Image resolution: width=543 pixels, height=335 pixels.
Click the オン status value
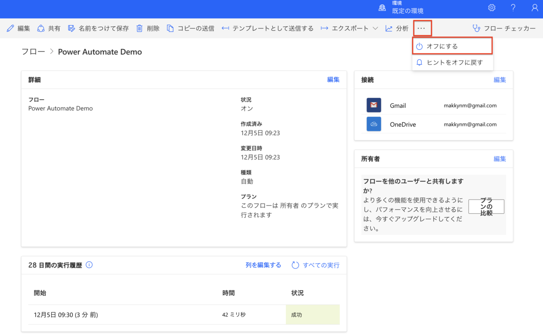point(247,109)
